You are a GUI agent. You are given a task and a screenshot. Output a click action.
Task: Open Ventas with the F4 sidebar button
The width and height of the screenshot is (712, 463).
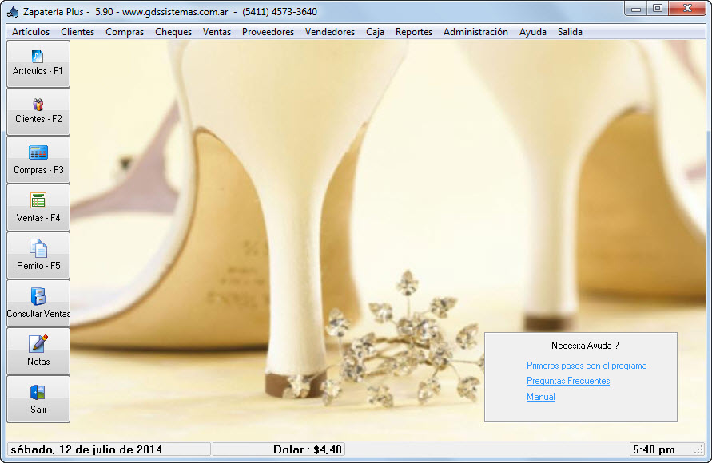[x=38, y=208]
